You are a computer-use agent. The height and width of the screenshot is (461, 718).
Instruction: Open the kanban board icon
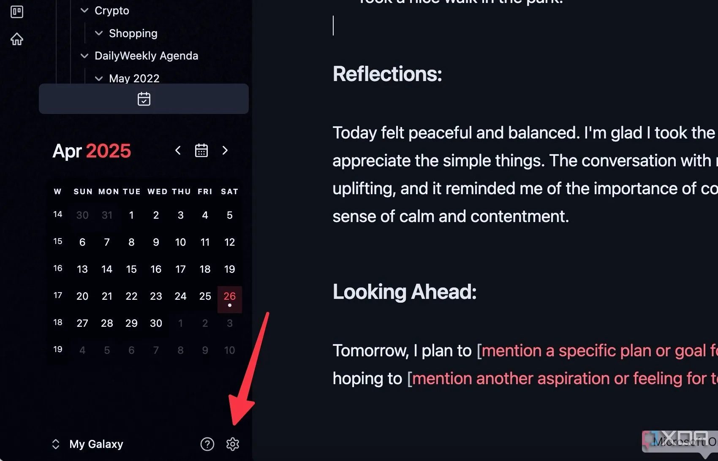coord(17,11)
